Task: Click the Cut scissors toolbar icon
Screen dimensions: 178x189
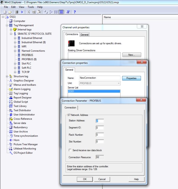Action: pyautogui.click(x=29, y=12)
